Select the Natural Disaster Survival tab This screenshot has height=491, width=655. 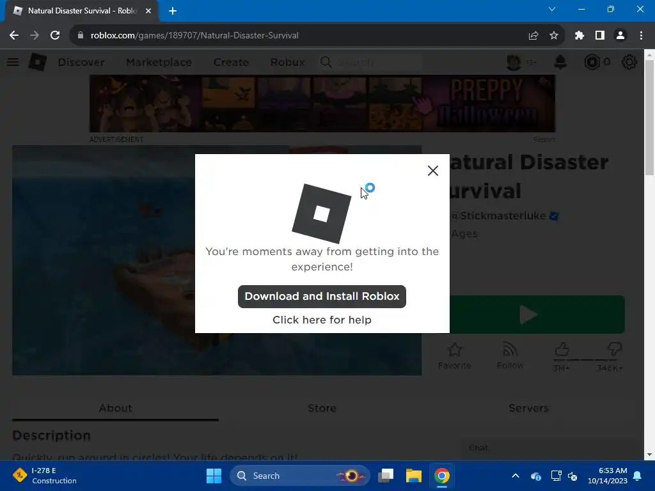pos(81,11)
